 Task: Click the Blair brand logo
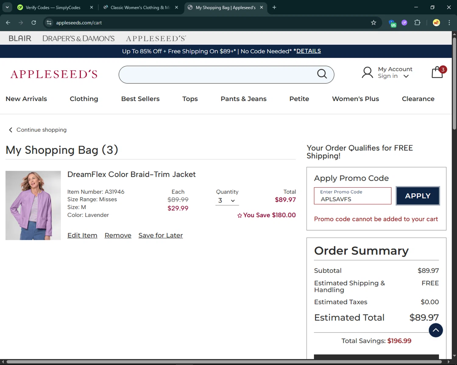pos(20,38)
